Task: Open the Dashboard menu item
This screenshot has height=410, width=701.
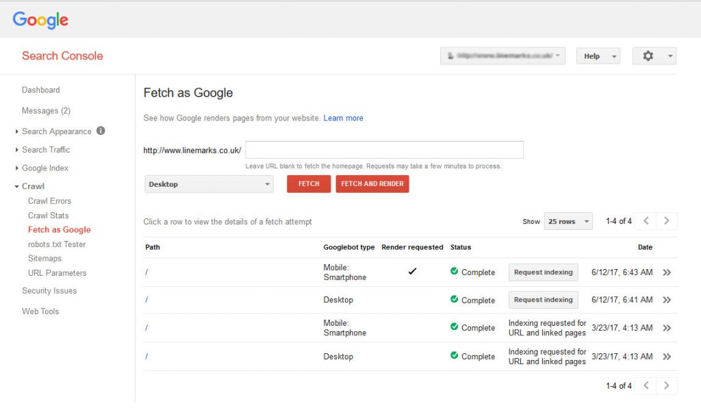Action: (x=40, y=90)
